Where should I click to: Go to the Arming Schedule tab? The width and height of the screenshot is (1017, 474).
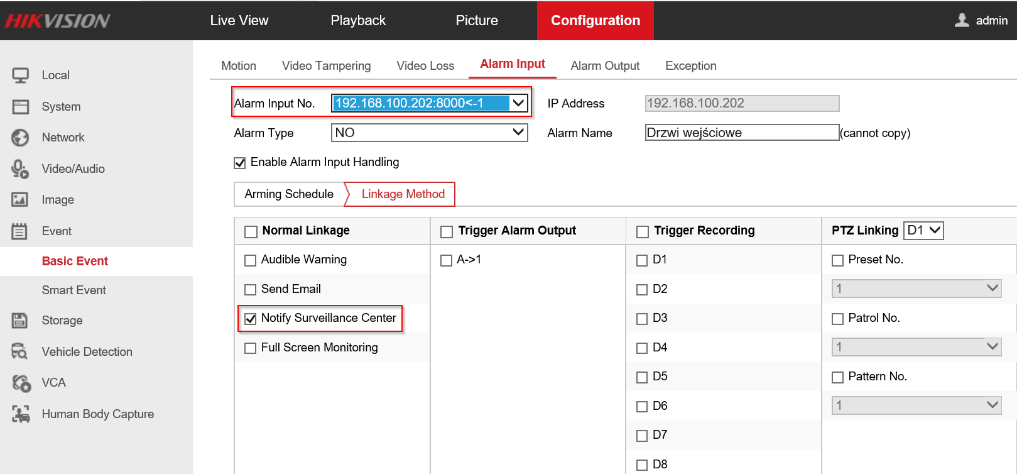pyautogui.click(x=289, y=194)
